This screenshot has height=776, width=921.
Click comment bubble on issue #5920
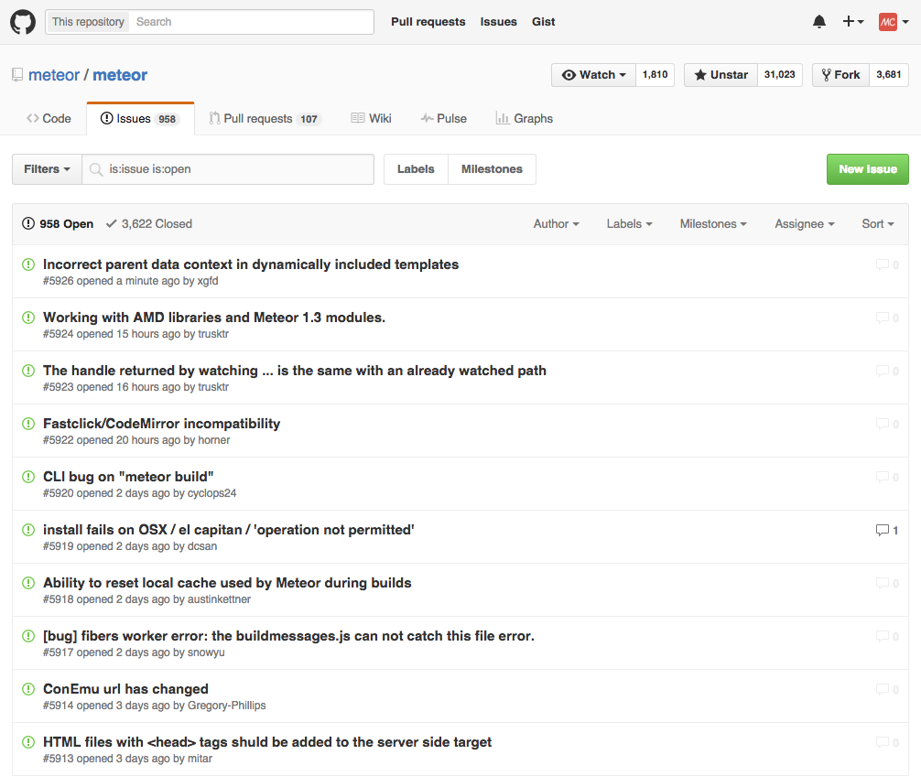tap(887, 478)
